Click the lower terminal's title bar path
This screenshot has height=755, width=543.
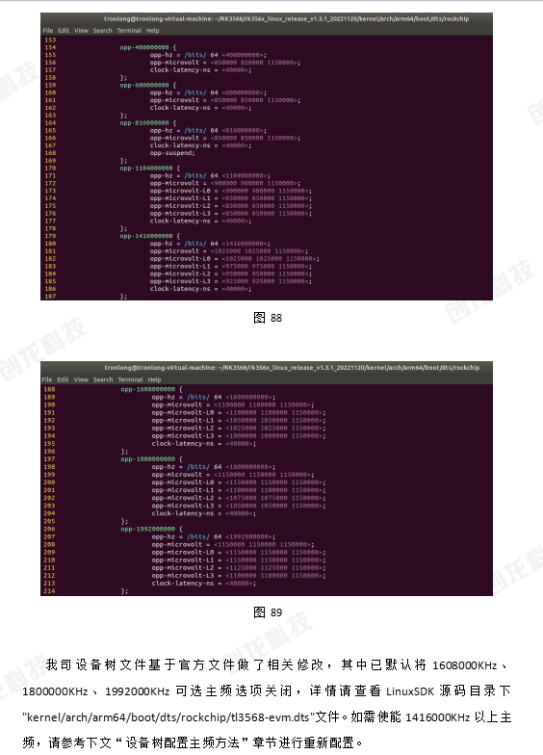click(292, 368)
